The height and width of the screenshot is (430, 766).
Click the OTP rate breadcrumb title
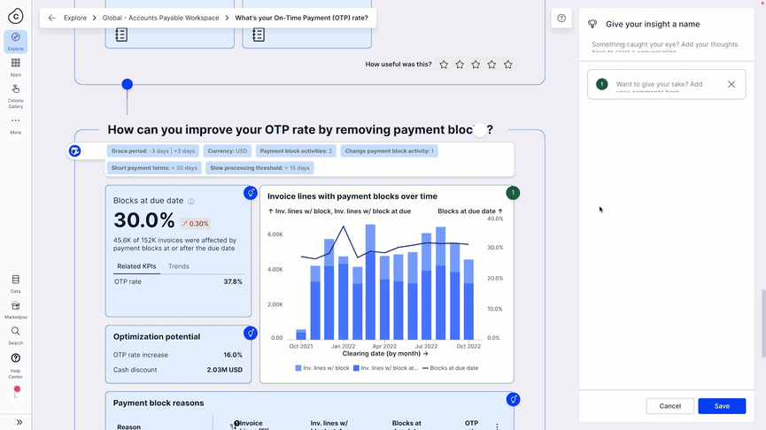[x=301, y=18]
